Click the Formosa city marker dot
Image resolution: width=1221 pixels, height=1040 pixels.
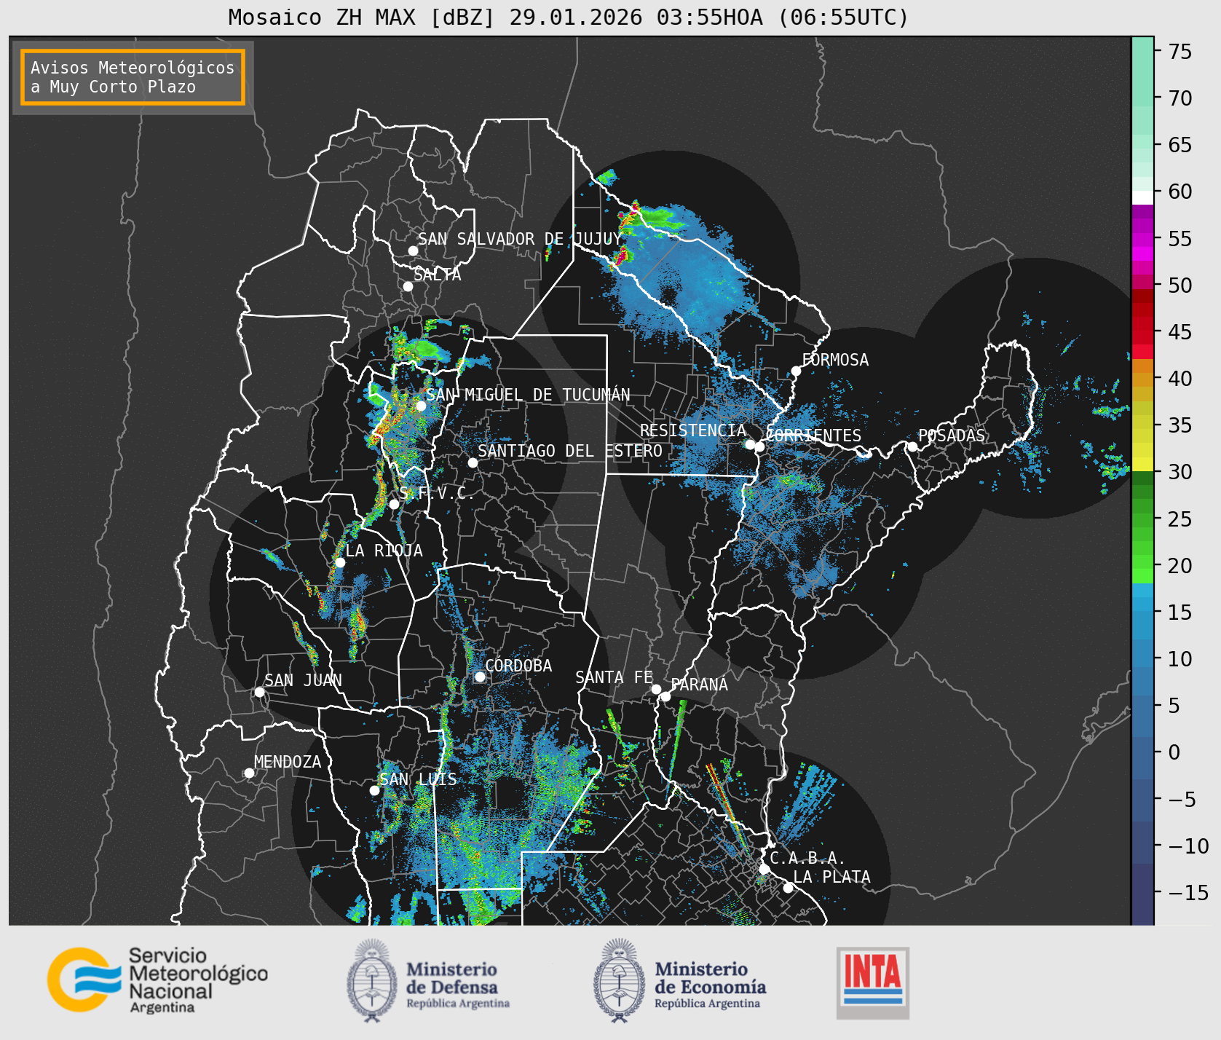click(x=797, y=371)
